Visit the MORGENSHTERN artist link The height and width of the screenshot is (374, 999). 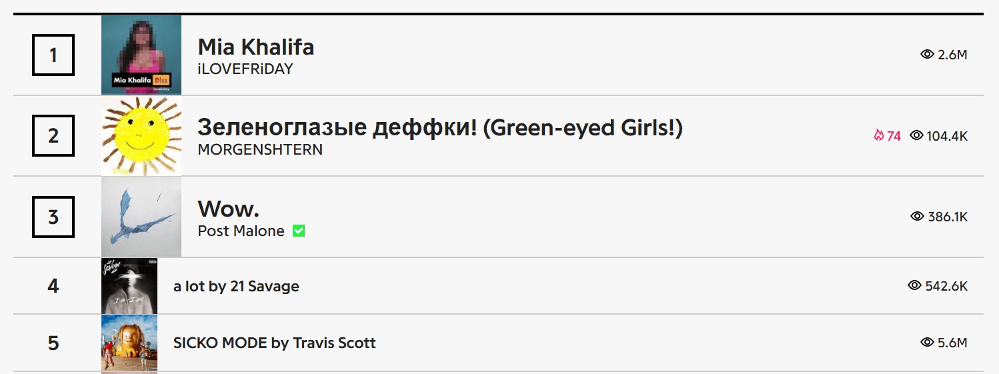(x=260, y=150)
